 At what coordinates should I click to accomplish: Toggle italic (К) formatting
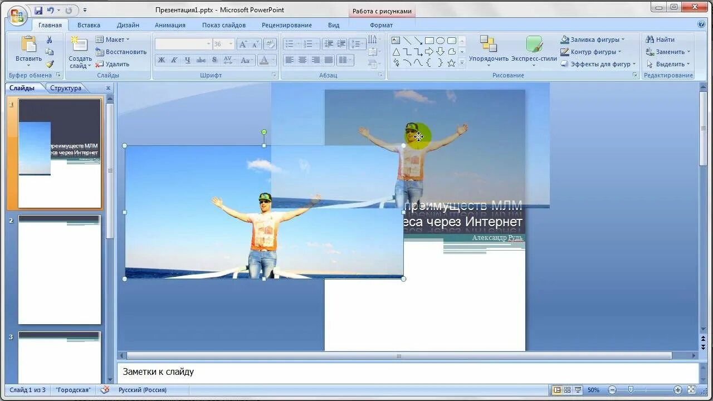(x=174, y=60)
